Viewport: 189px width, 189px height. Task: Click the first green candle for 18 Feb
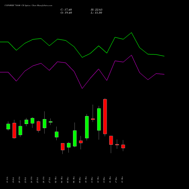coord(8,126)
